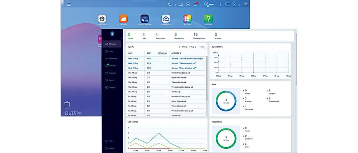Click the 4 Transporters summary counter
358x153 pixels.
(160, 36)
